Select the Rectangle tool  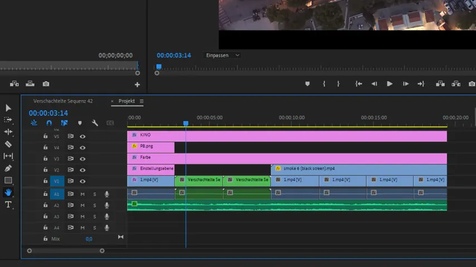click(x=8, y=180)
